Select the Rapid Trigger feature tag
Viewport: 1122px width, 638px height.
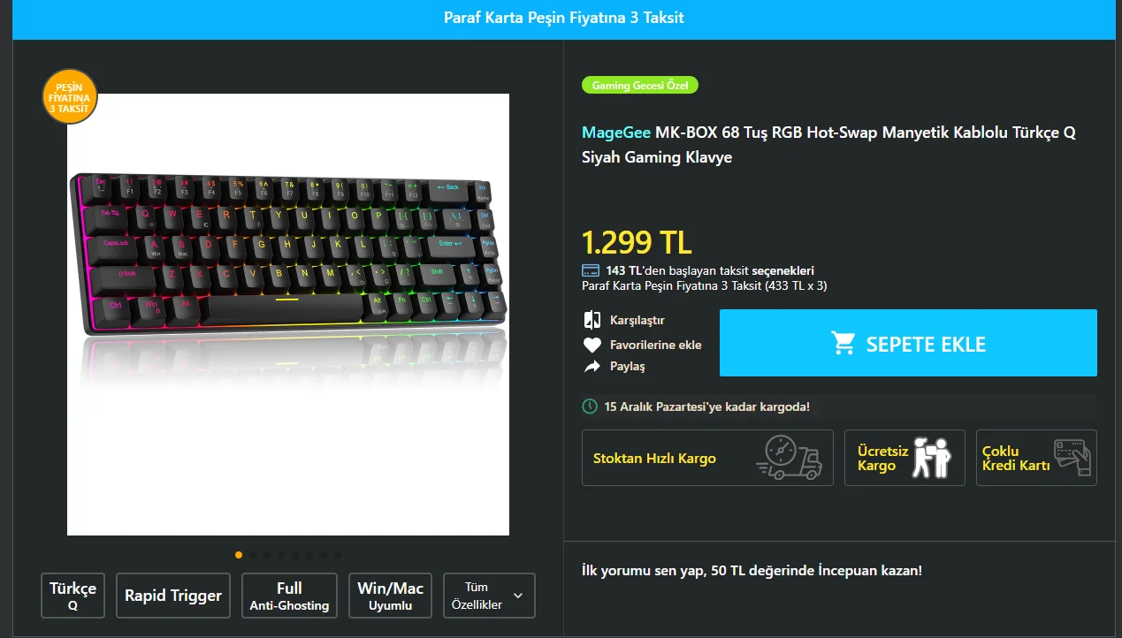click(x=173, y=596)
